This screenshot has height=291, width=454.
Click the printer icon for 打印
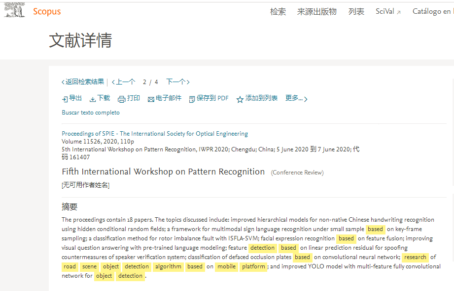pyautogui.click(x=121, y=99)
